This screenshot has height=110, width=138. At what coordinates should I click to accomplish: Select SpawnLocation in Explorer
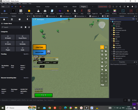pyautogui.click(x=120, y=56)
